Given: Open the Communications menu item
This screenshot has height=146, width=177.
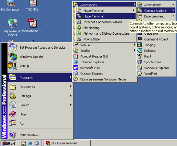Looking at the screenshot, I should click(156, 11).
